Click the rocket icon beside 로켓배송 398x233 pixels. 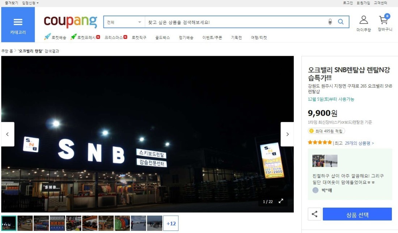point(47,37)
